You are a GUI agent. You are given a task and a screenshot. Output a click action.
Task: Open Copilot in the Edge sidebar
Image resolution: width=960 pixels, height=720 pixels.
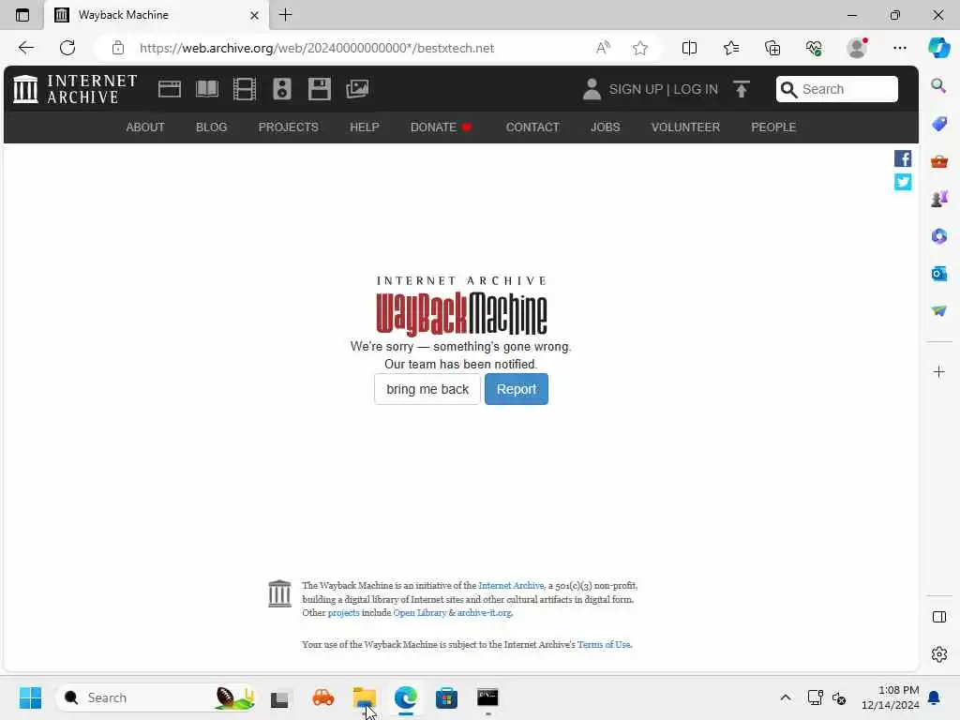[938, 48]
